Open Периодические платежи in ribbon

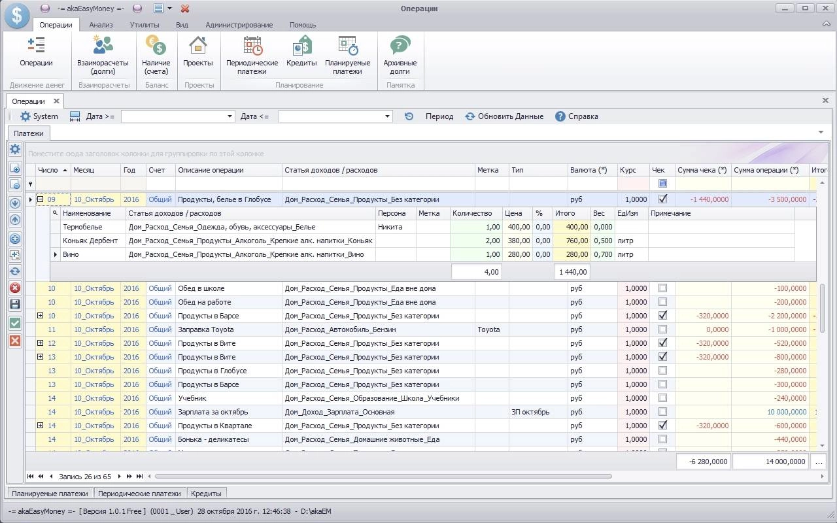(252, 56)
